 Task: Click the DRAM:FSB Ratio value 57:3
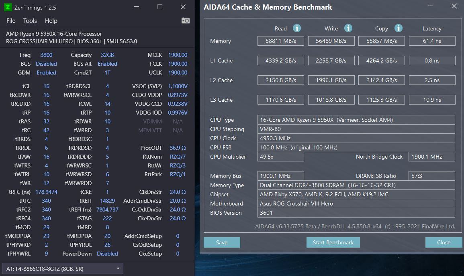click(432, 176)
